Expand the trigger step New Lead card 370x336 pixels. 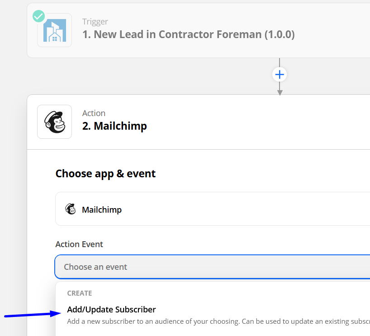click(x=199, y=30)
